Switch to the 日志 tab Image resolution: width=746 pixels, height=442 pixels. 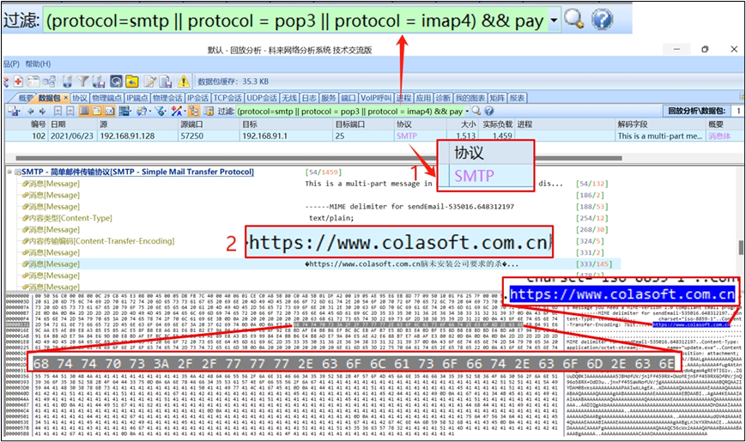tap(309, 98)
